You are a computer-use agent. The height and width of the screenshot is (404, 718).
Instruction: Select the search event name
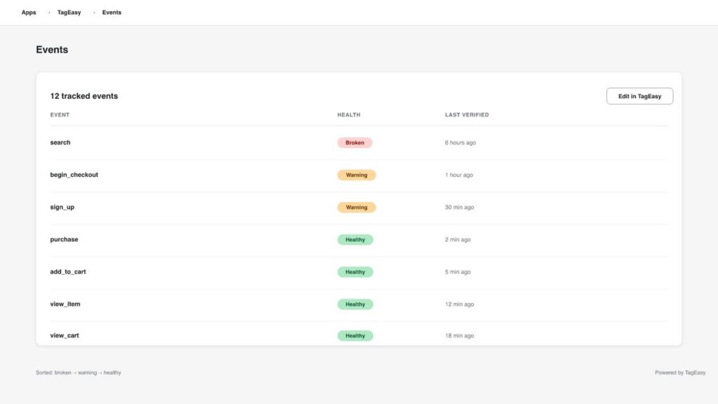coord(60,142)
